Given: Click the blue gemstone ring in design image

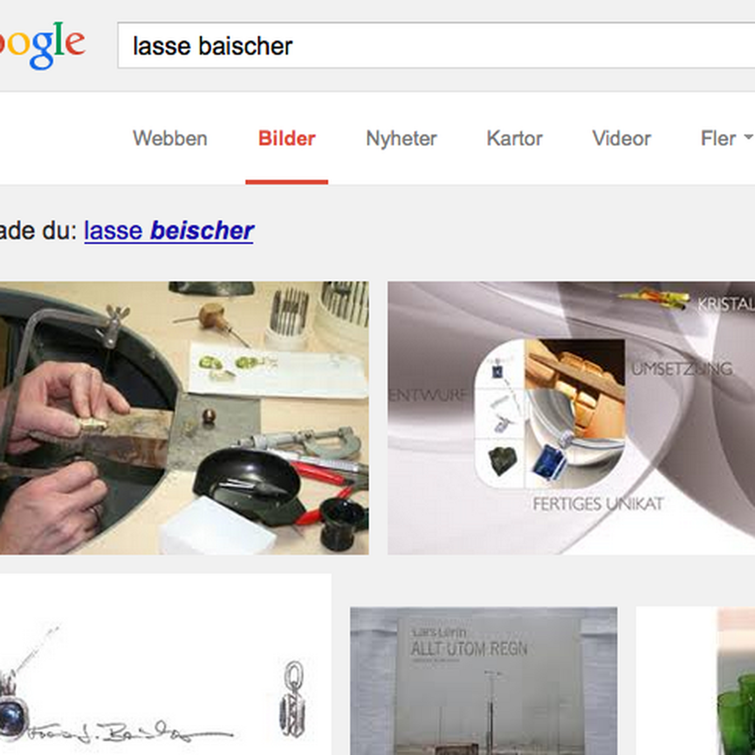Looking at the screenshot, I should (x=549, y=462).
